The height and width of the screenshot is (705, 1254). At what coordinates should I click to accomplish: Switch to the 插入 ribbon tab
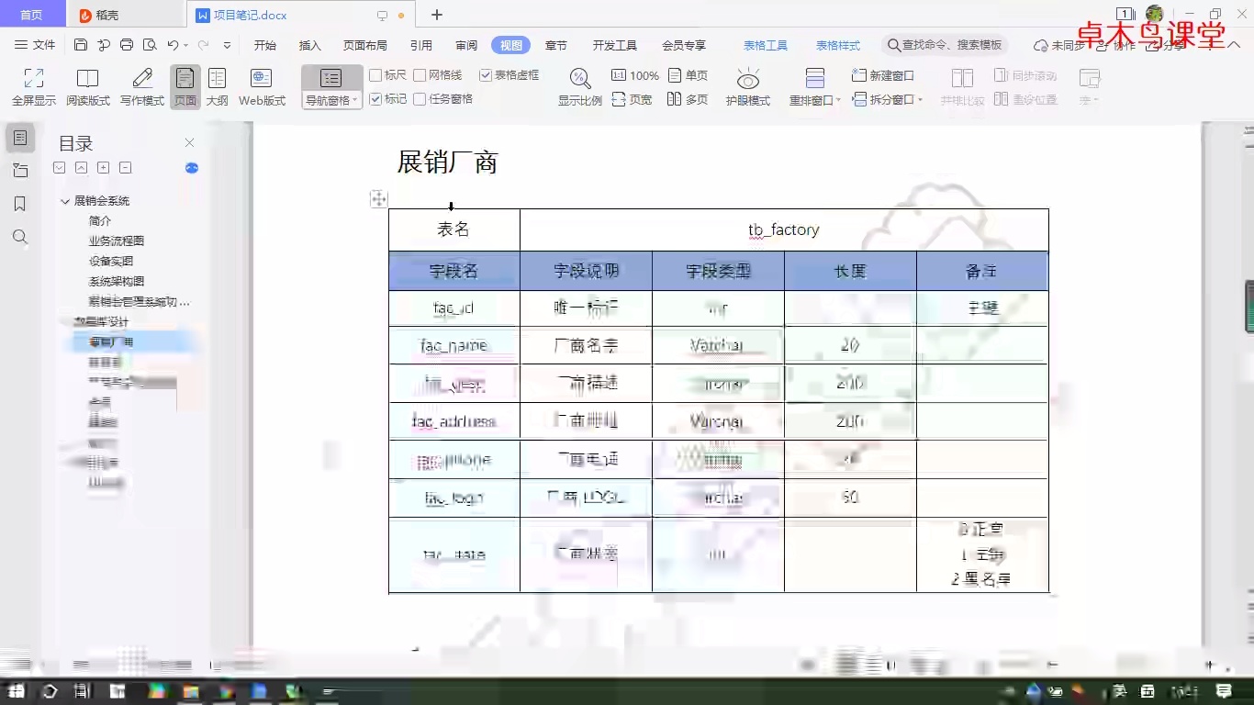tap(309, 44)
